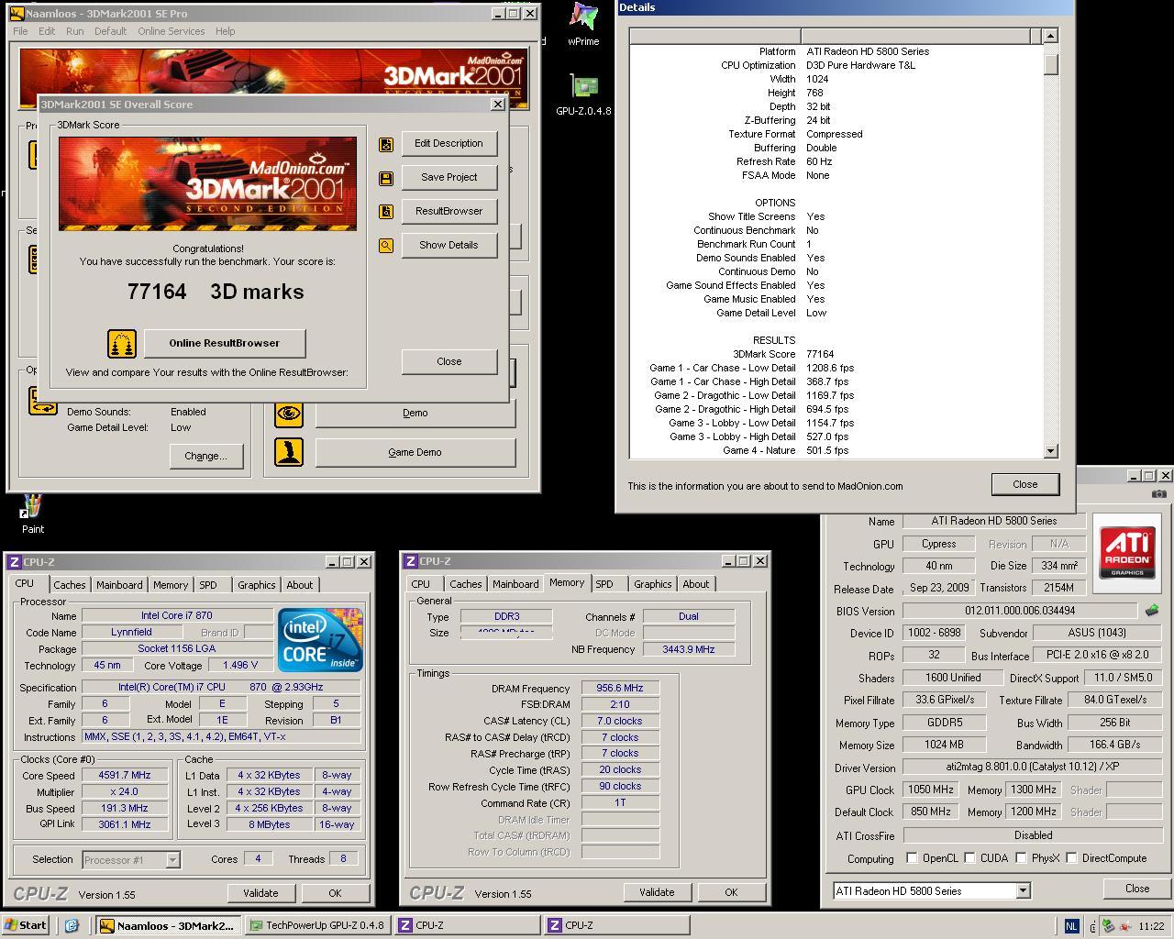Click the Internet Explorer quick launch icon
The width and height of the screenshot is (1174, 939).
[x=72, y=925]
